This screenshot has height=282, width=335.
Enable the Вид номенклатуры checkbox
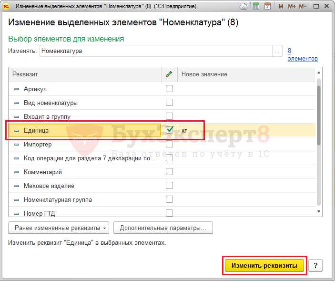(x=169, y=102)
